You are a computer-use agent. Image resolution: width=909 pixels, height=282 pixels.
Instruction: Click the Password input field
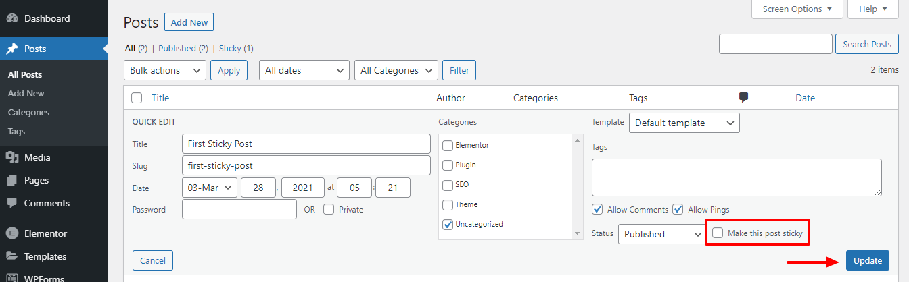point(239,209)
